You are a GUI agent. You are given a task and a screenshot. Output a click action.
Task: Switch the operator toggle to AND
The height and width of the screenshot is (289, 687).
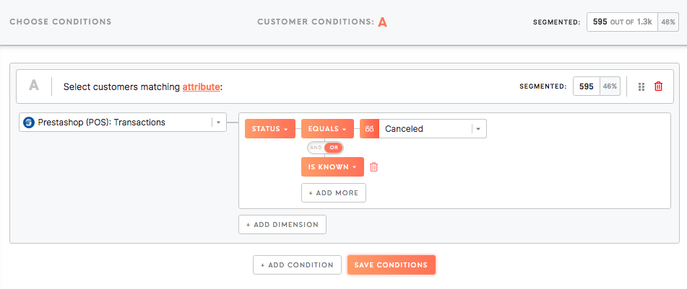coord(316,148)
